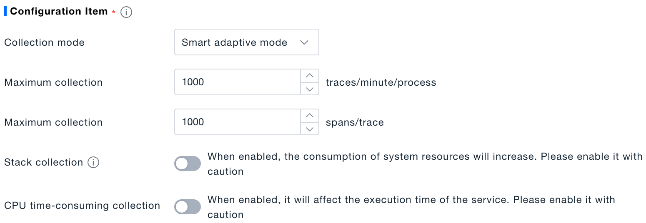Screen dimensions: 646x223
Task: Decrease the spans/trace value with down arrow
Action: pos(309,129)
